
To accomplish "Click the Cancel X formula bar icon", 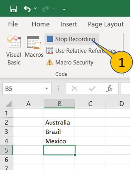I will click(74, 89).
